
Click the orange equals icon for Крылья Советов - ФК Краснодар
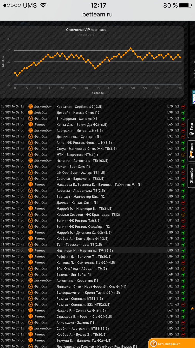(183, 215)
